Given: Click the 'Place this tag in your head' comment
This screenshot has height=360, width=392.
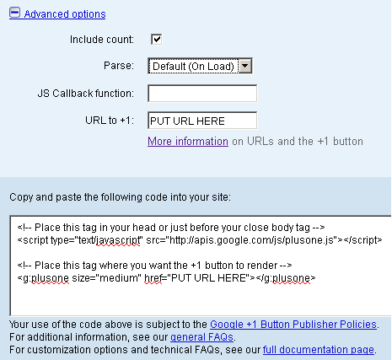Looking at the screenshot, I should click(171, 228).
